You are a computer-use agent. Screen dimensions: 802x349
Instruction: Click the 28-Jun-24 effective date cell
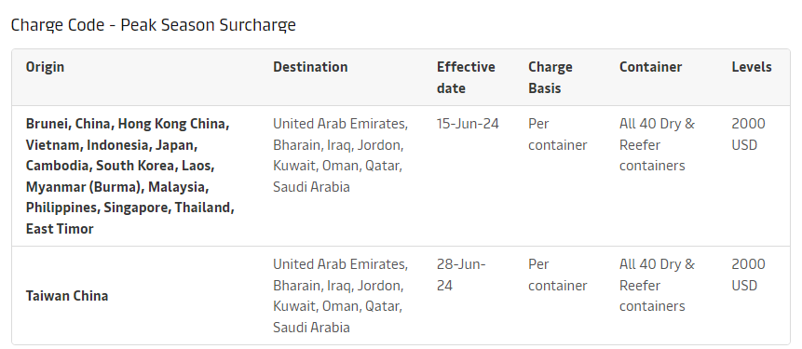click(x=461, y=275)
